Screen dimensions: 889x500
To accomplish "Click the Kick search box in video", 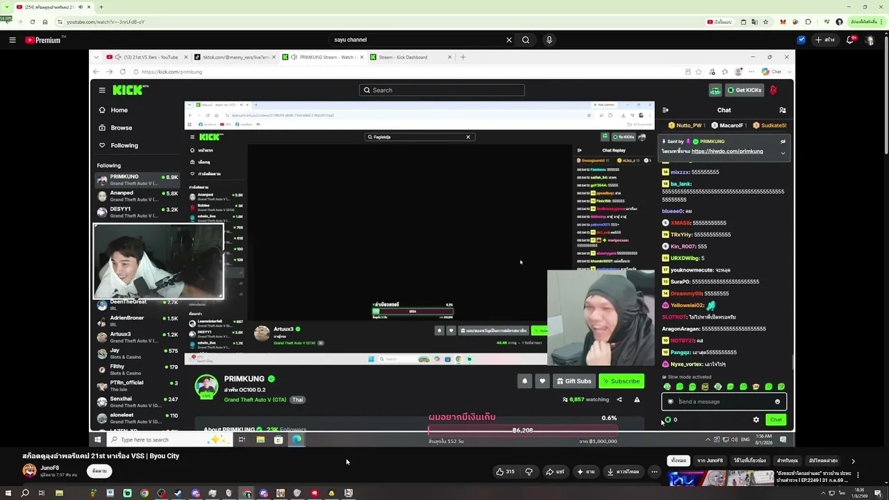I will (x=442, y=90).
